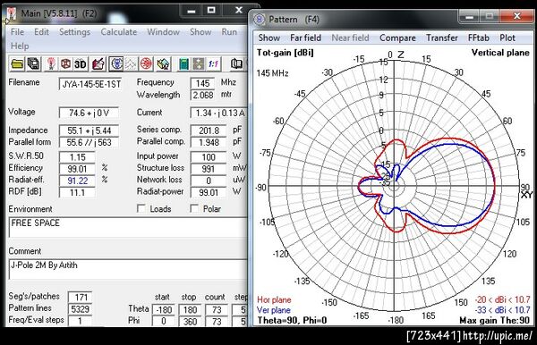The width and height of the screenshot is (537, 345).
Task: Click the Pattern lines value 5329
Action: pyautogui.click(x=80, y=309)
